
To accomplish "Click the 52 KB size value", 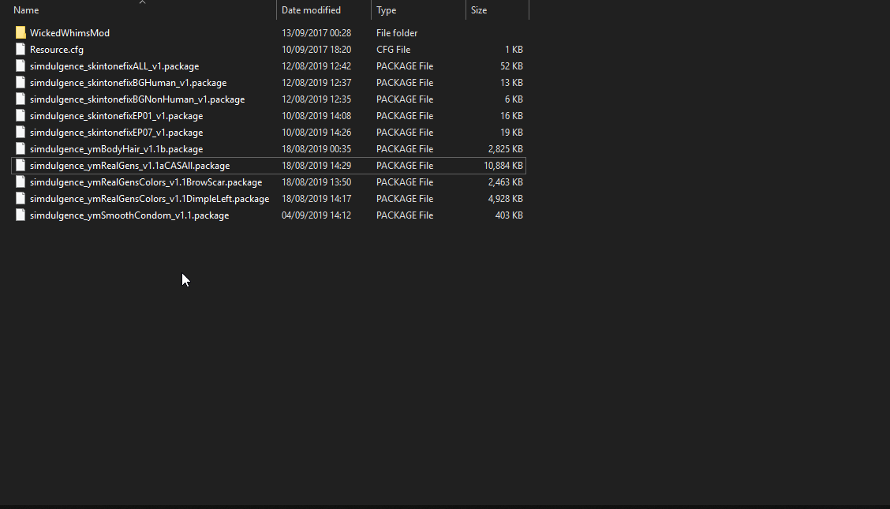I will pyautogui.click(x=511, y=65).
